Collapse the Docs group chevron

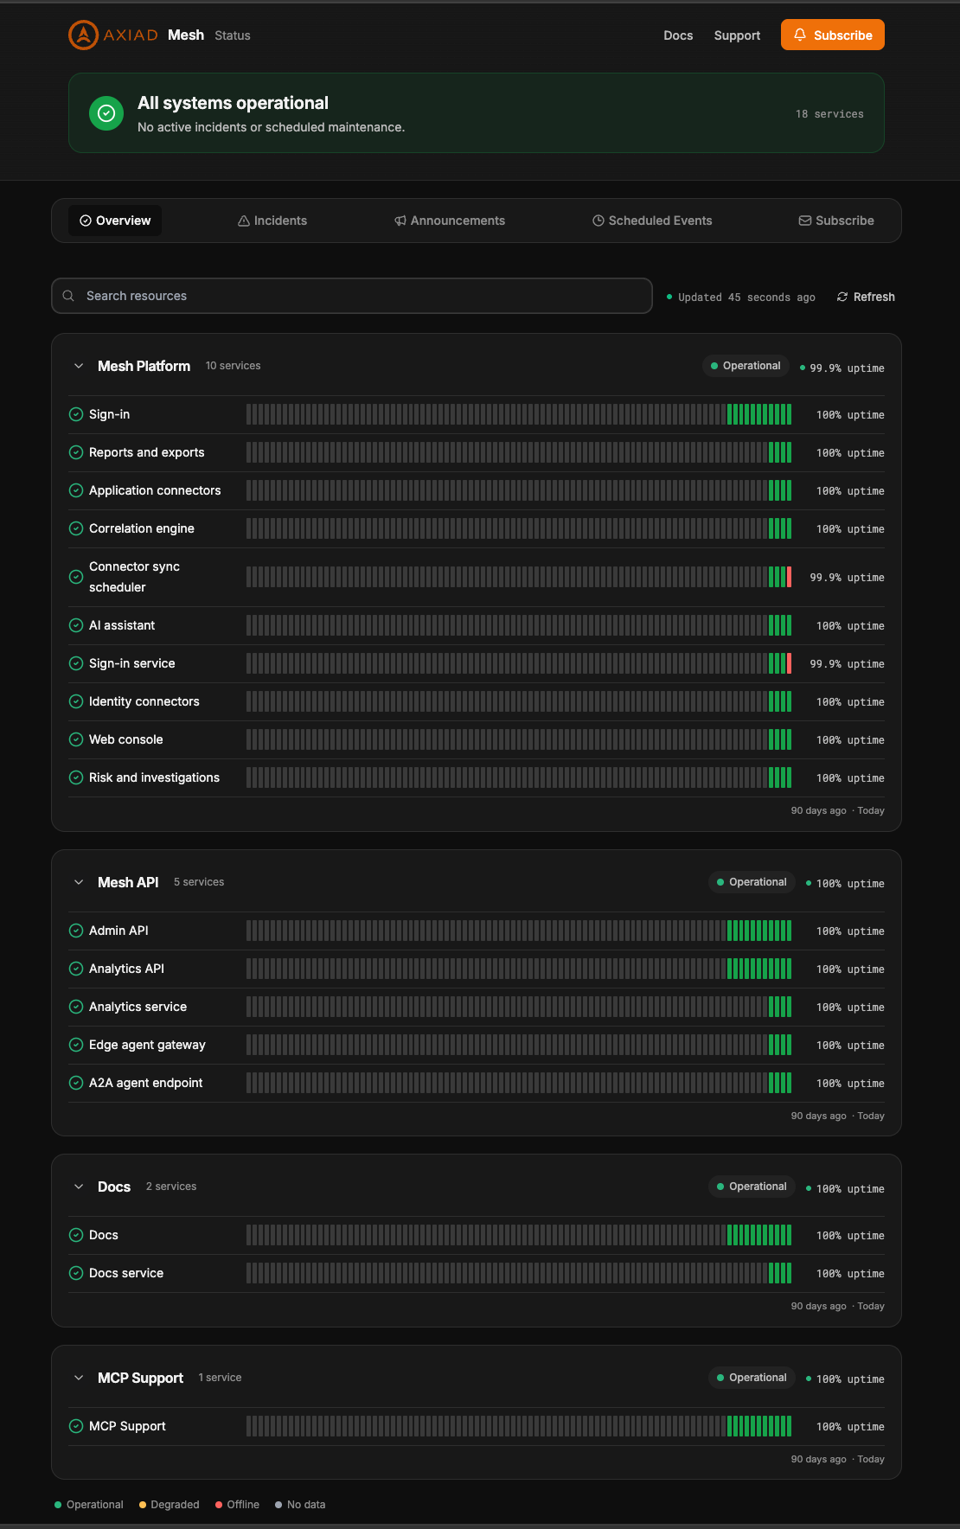click(79, 1187)
